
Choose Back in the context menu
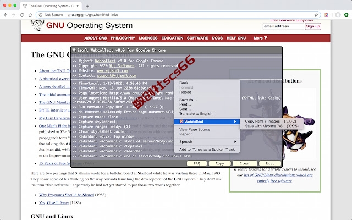point(207,82)
